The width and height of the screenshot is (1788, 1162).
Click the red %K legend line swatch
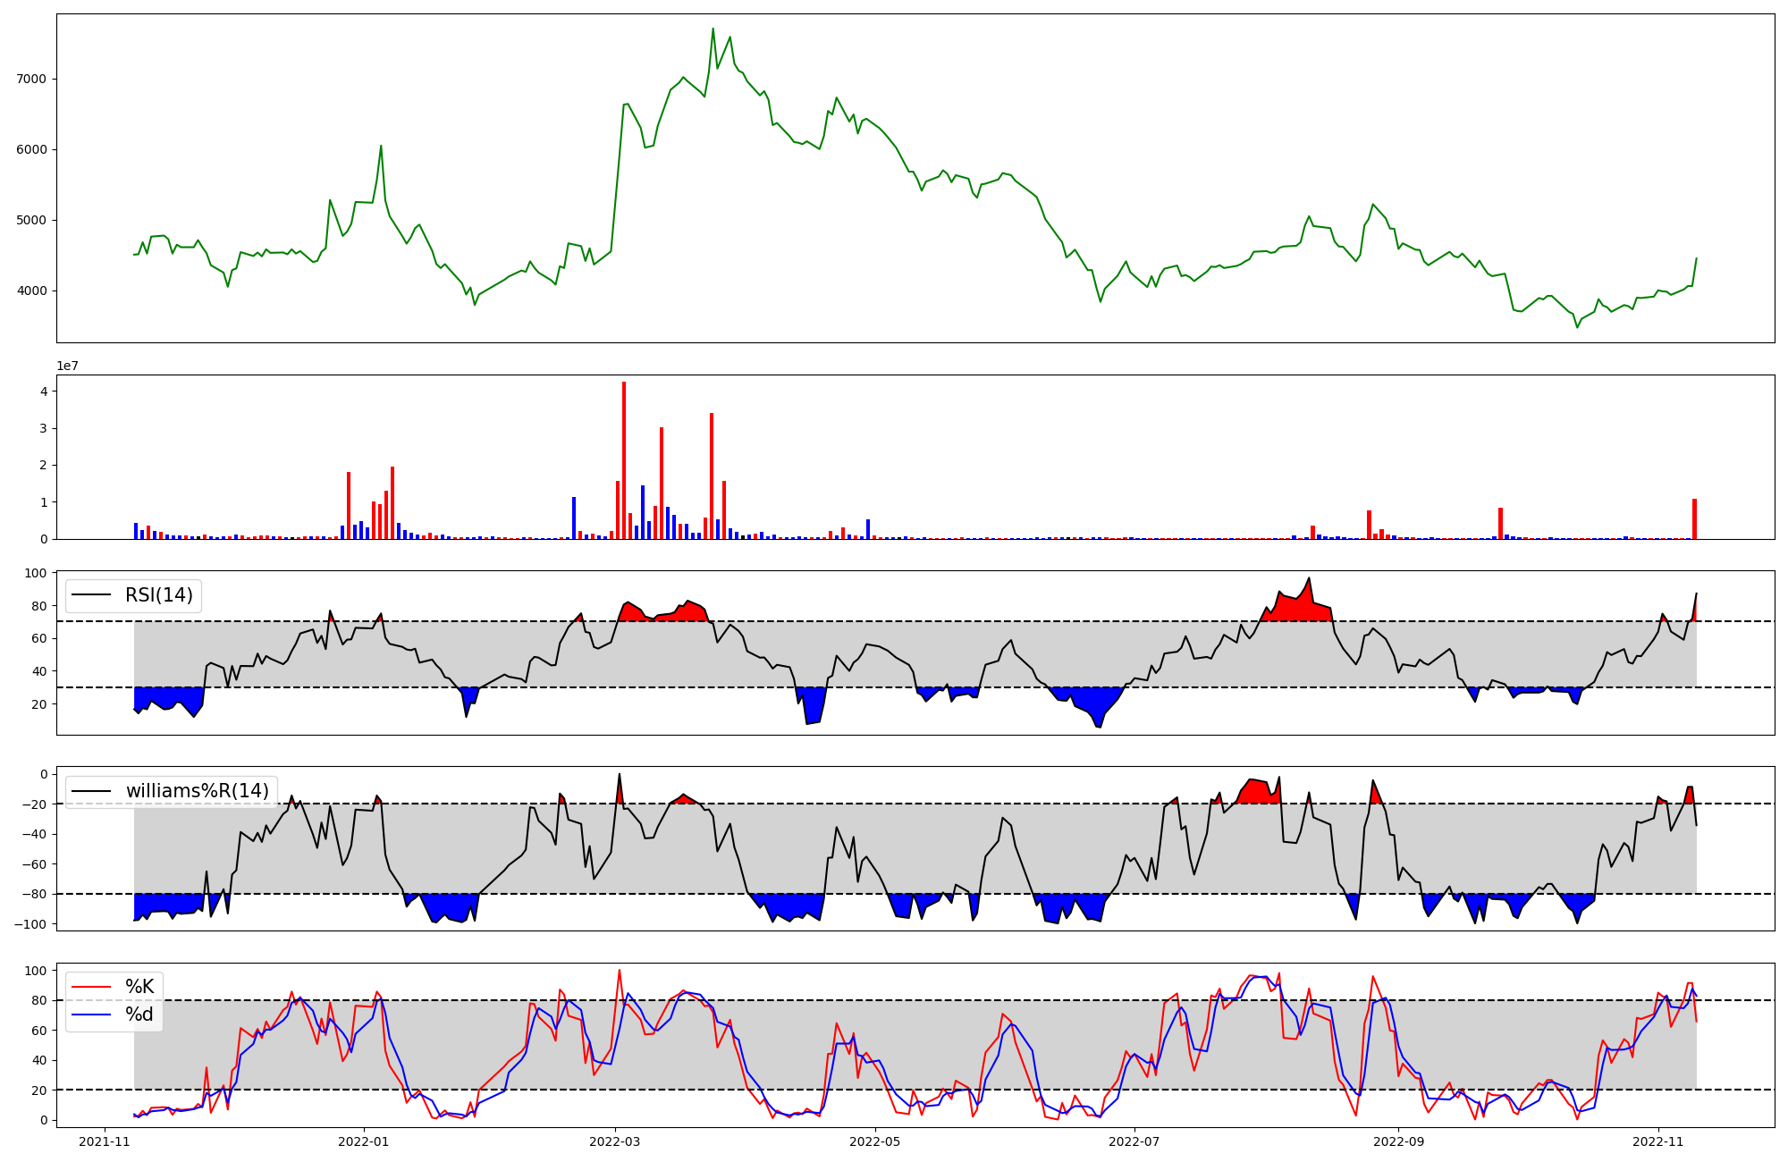pos(90,987)
